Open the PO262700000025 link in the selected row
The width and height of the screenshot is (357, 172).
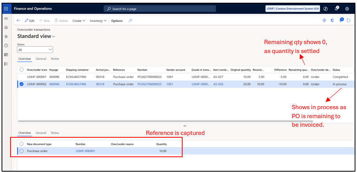[149, 84]
